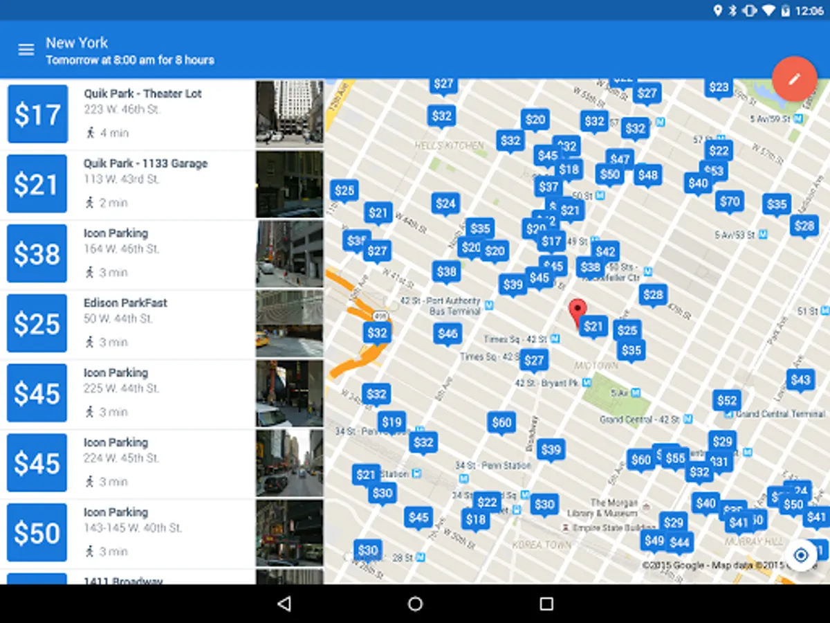Viewport: 830px width, 623px height.
Task: Open the hamburger navigation menu
Action: 26,50
